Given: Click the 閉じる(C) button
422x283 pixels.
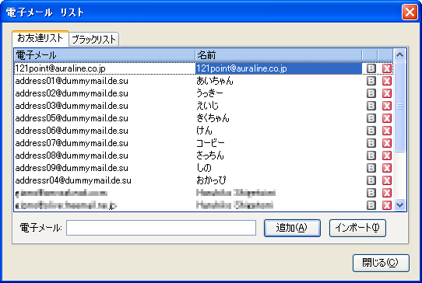Looking at the screenshot, I should [381, 263].
